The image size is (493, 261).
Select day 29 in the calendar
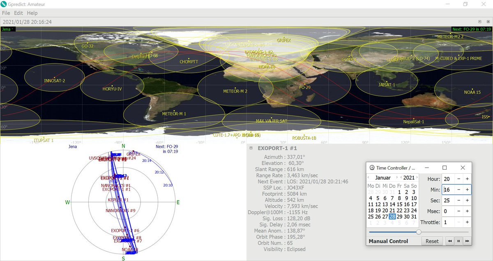(399, 216)
